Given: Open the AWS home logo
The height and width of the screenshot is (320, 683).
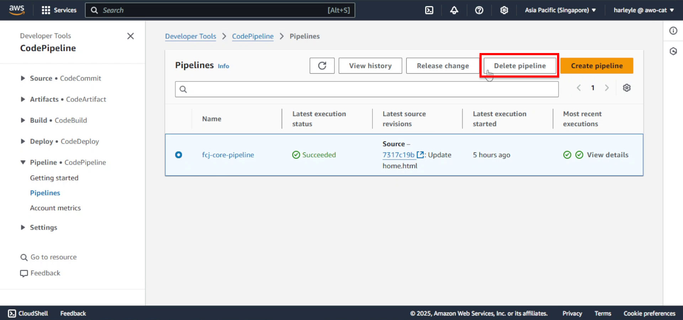Looking at the screenshot, I should tap(17, 10).
